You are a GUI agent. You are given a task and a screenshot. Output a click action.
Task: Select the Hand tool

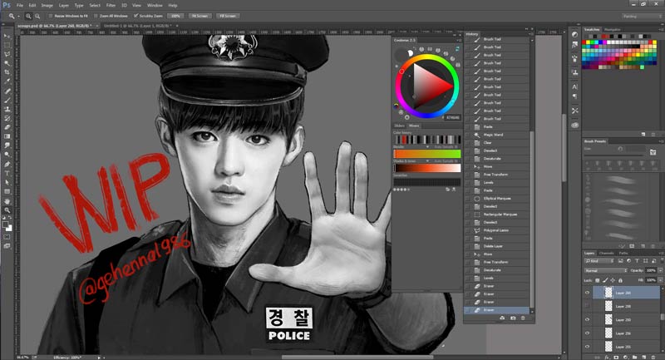pyautogui.click(x=7, y=201)
